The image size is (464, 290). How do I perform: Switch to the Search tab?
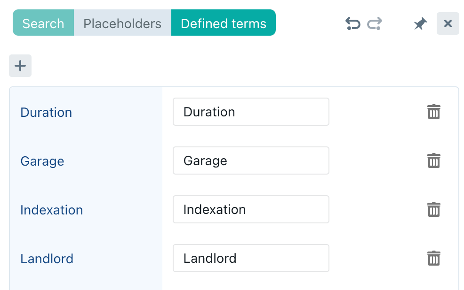[x=43, y=23]
